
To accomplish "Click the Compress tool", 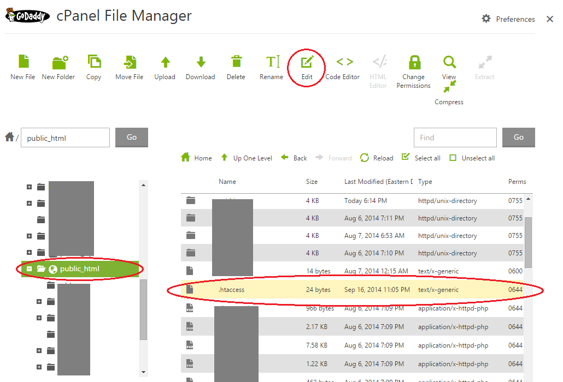I will click(x=449, y=90).
